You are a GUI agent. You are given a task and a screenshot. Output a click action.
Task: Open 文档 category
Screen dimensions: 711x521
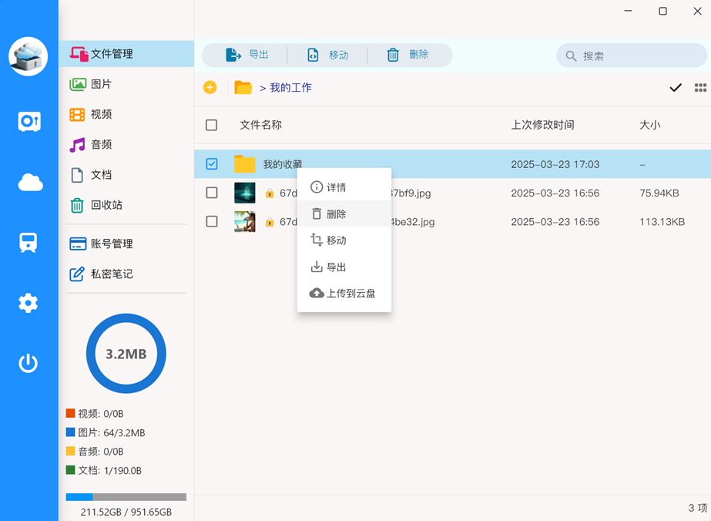click(126, 175)
